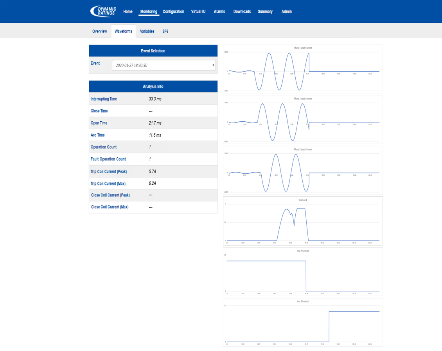Image resolution: width=442 pixels, height=351 pixels.
Task: Select event 2020-01-27 18:30:30 in the combo box
Action: (164, 65)
